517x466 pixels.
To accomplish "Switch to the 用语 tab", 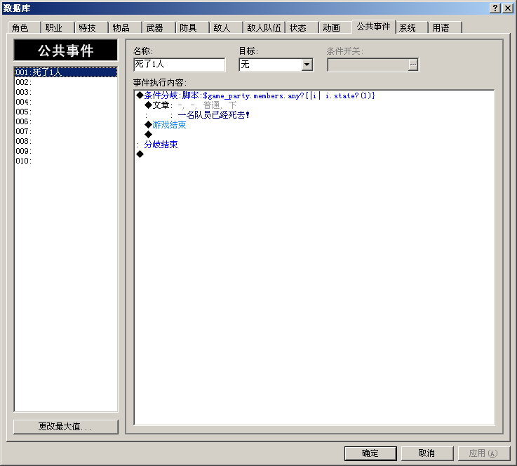I will pos(445,27).
